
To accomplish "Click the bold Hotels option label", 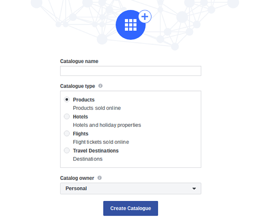I will (80, 117).
